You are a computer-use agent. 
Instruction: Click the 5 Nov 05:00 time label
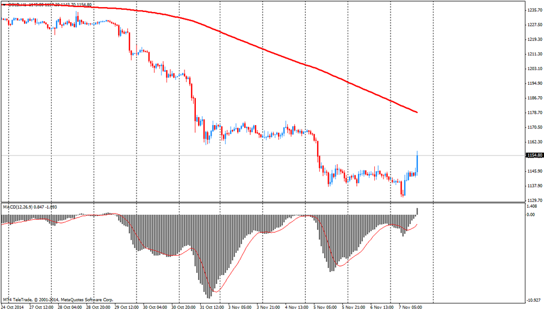click(x=325, y=307)
